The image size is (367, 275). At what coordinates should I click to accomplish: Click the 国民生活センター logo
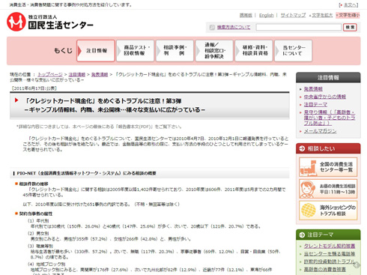click(50, 22)
